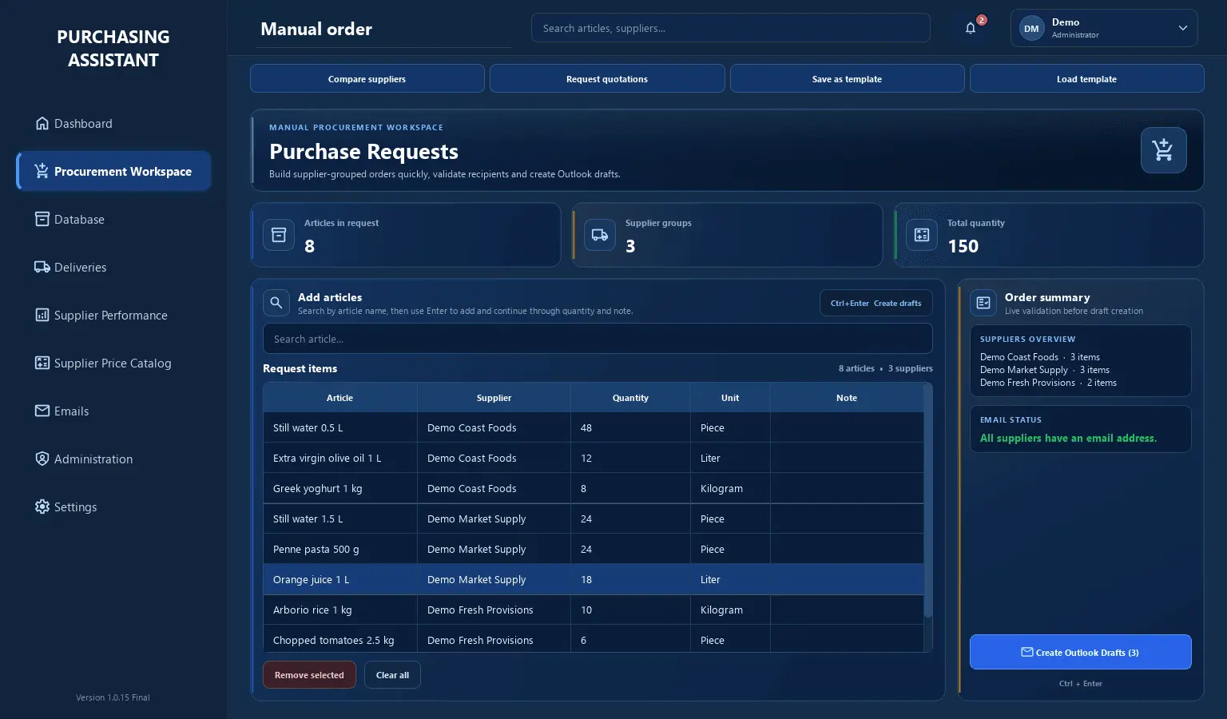Open the Procurement Workspace menu item

[x=114, y=171]
